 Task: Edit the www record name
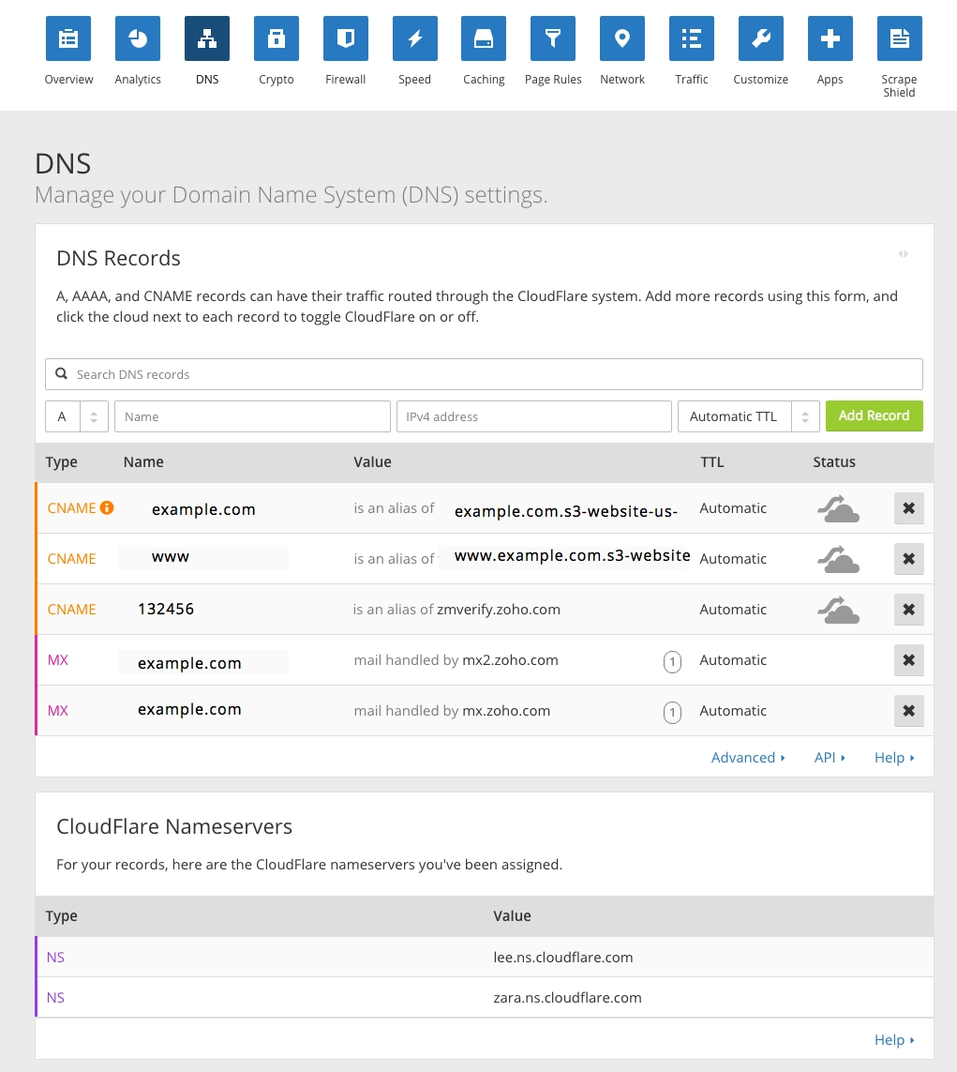click(x=170, y=557)
